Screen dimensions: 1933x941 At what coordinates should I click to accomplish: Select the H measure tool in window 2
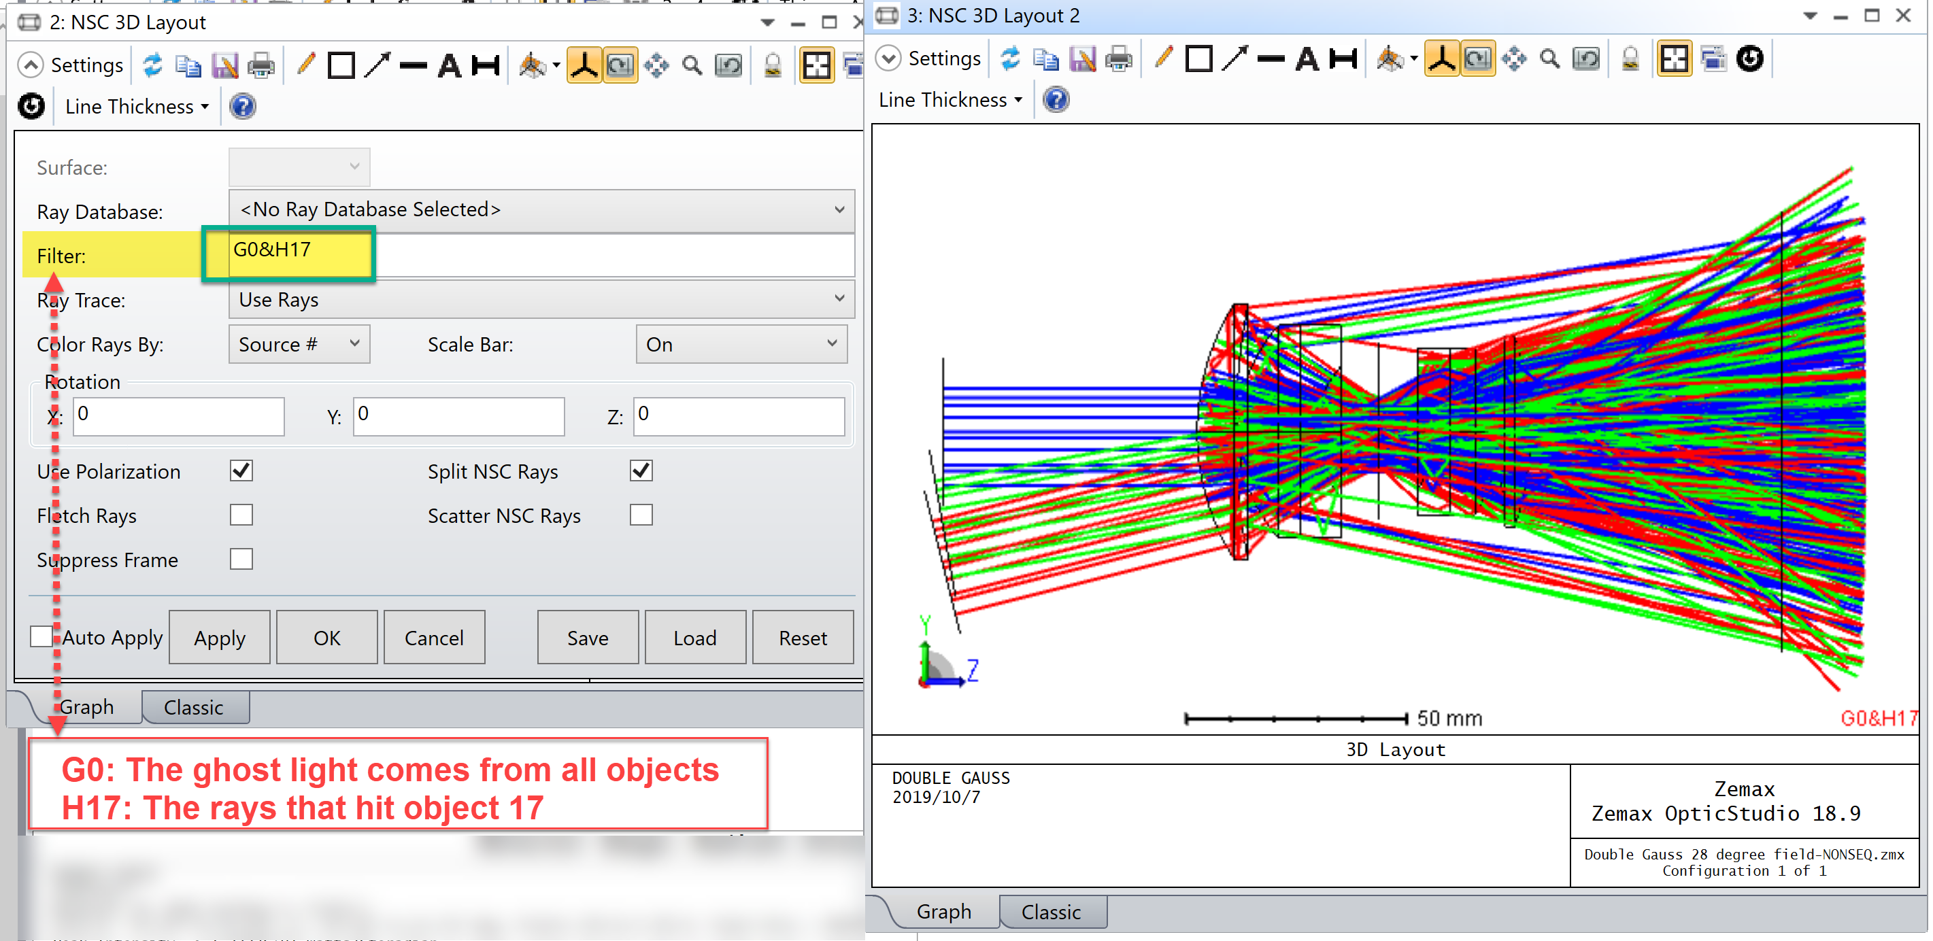(x=486, y=65)
